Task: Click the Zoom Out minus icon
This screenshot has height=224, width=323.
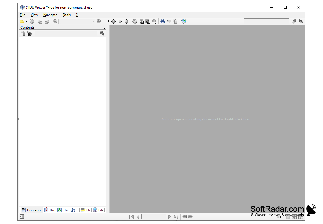Action: (x=55, y=21)
